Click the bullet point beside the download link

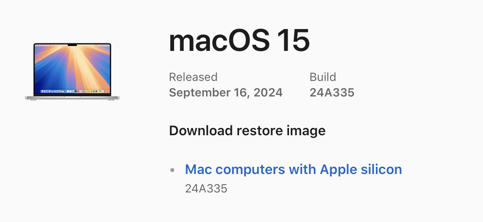(172, 170)
